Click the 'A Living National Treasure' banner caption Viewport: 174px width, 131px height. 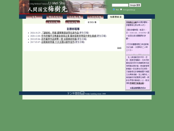click(x=38, y=4)
